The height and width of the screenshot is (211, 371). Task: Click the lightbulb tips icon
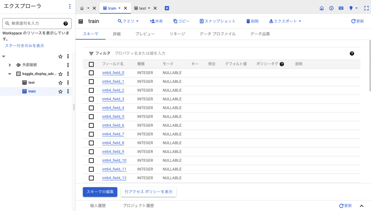[x=351, y=8]
